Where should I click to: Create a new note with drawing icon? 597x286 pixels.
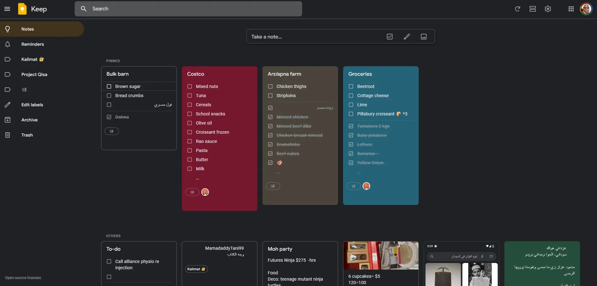point(407,37)
